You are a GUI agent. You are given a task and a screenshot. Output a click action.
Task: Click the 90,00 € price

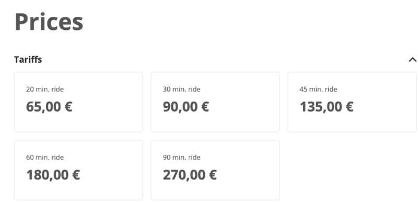186,107
